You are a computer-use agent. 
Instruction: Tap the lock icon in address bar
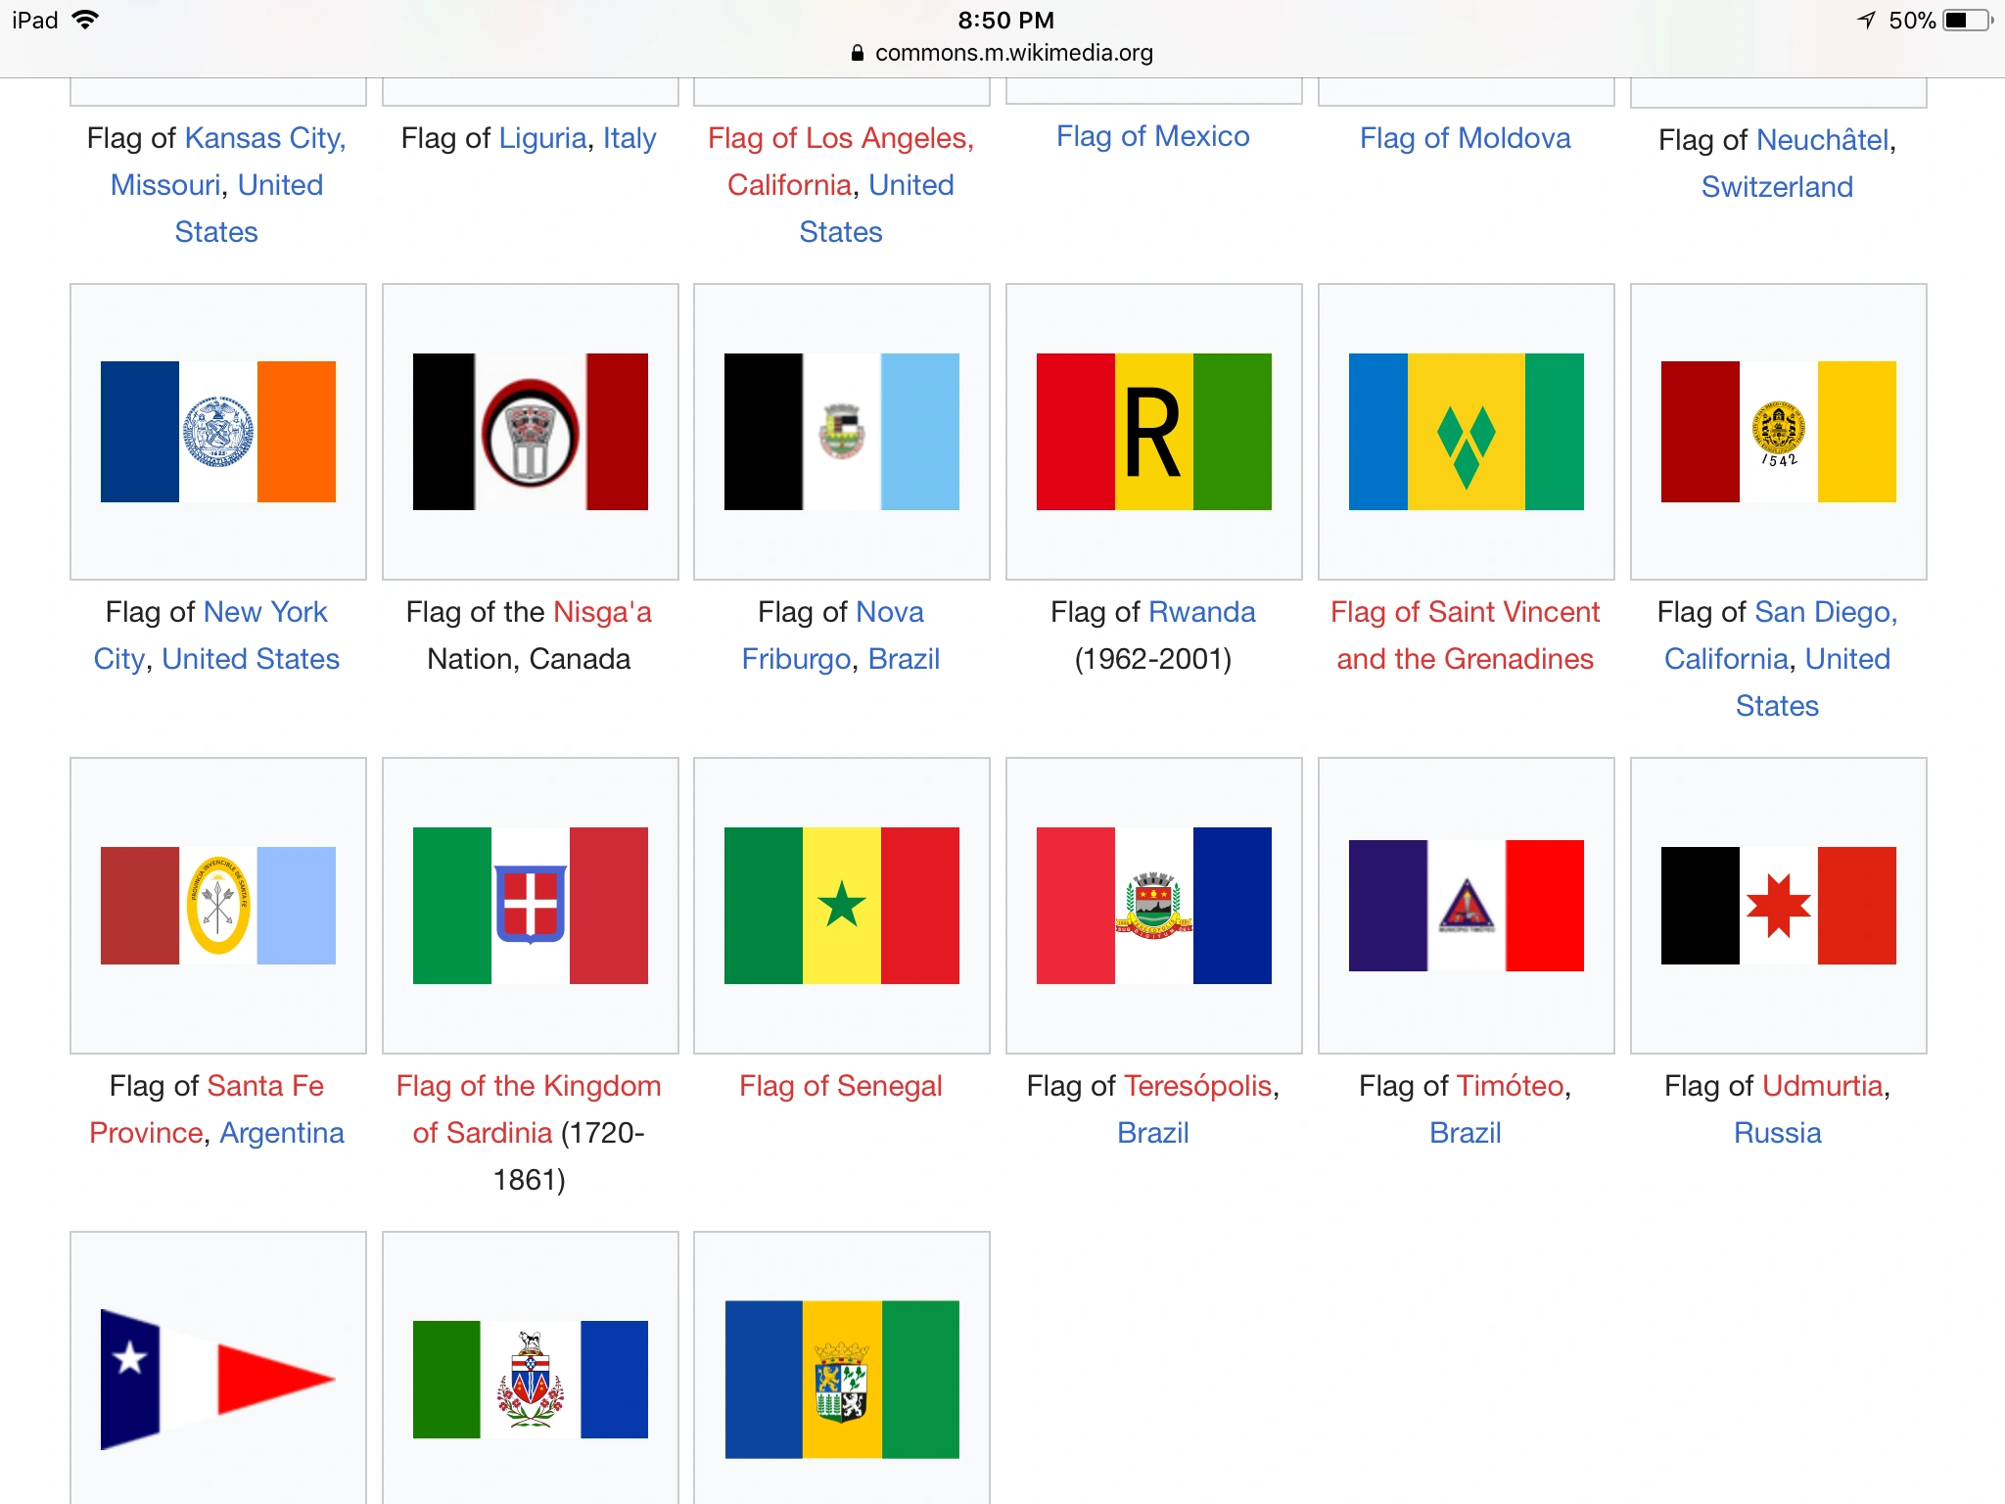(x=858, y=53)
